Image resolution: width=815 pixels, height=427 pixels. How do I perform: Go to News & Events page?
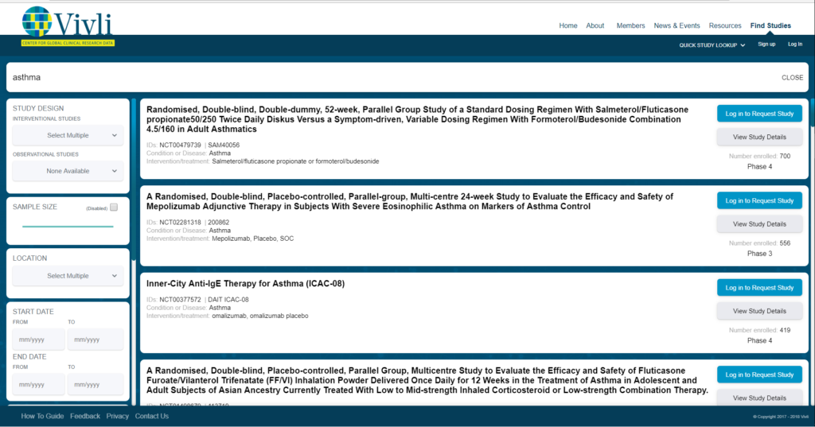pyautogui.click(x=677, y=25)
